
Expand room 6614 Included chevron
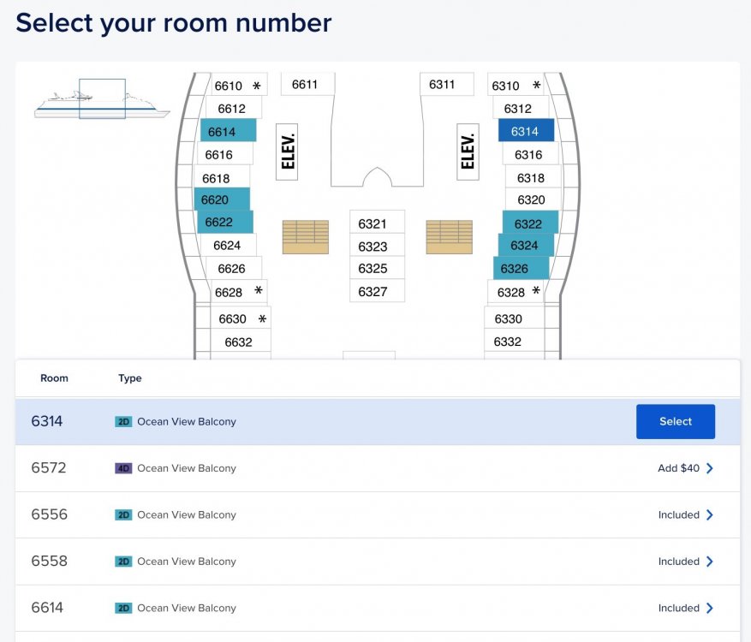click(710, 608)
